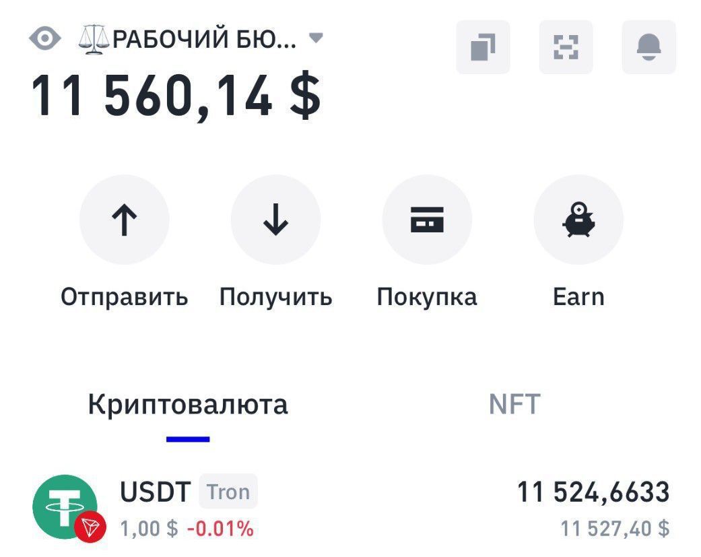Image resolution: width=701 pixels, height=557 pixels.
Task: Open the QR code scanner icon
Action: [x=566, y=47]
